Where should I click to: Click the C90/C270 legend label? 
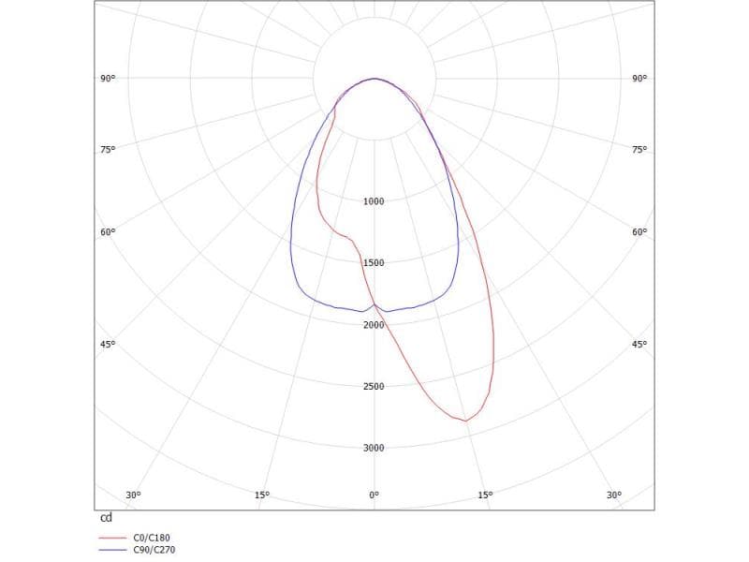[x=154, y=550]
